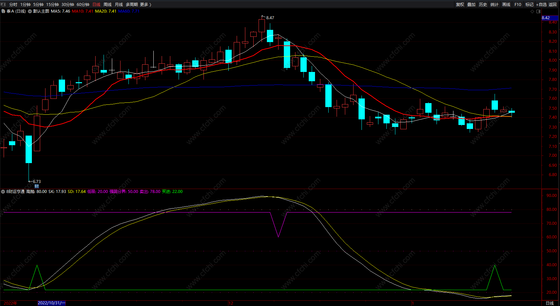Click the red MA10: 7.41 label
560x306 pixels.
pos(83,11)
